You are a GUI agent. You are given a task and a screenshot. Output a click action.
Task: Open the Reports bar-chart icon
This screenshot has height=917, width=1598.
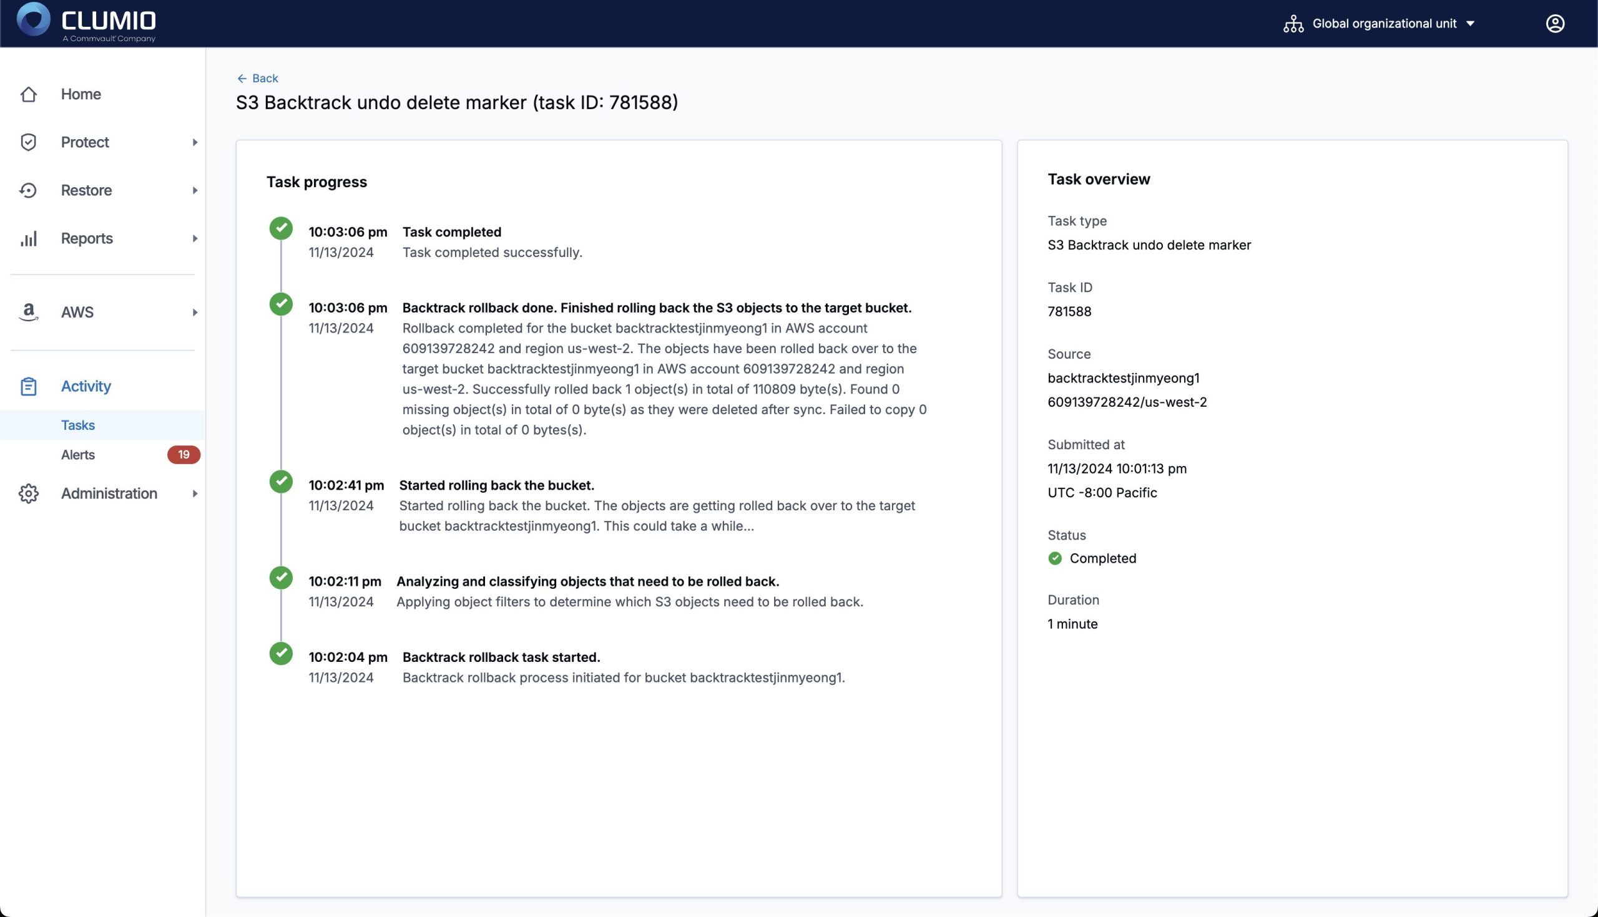28,238
